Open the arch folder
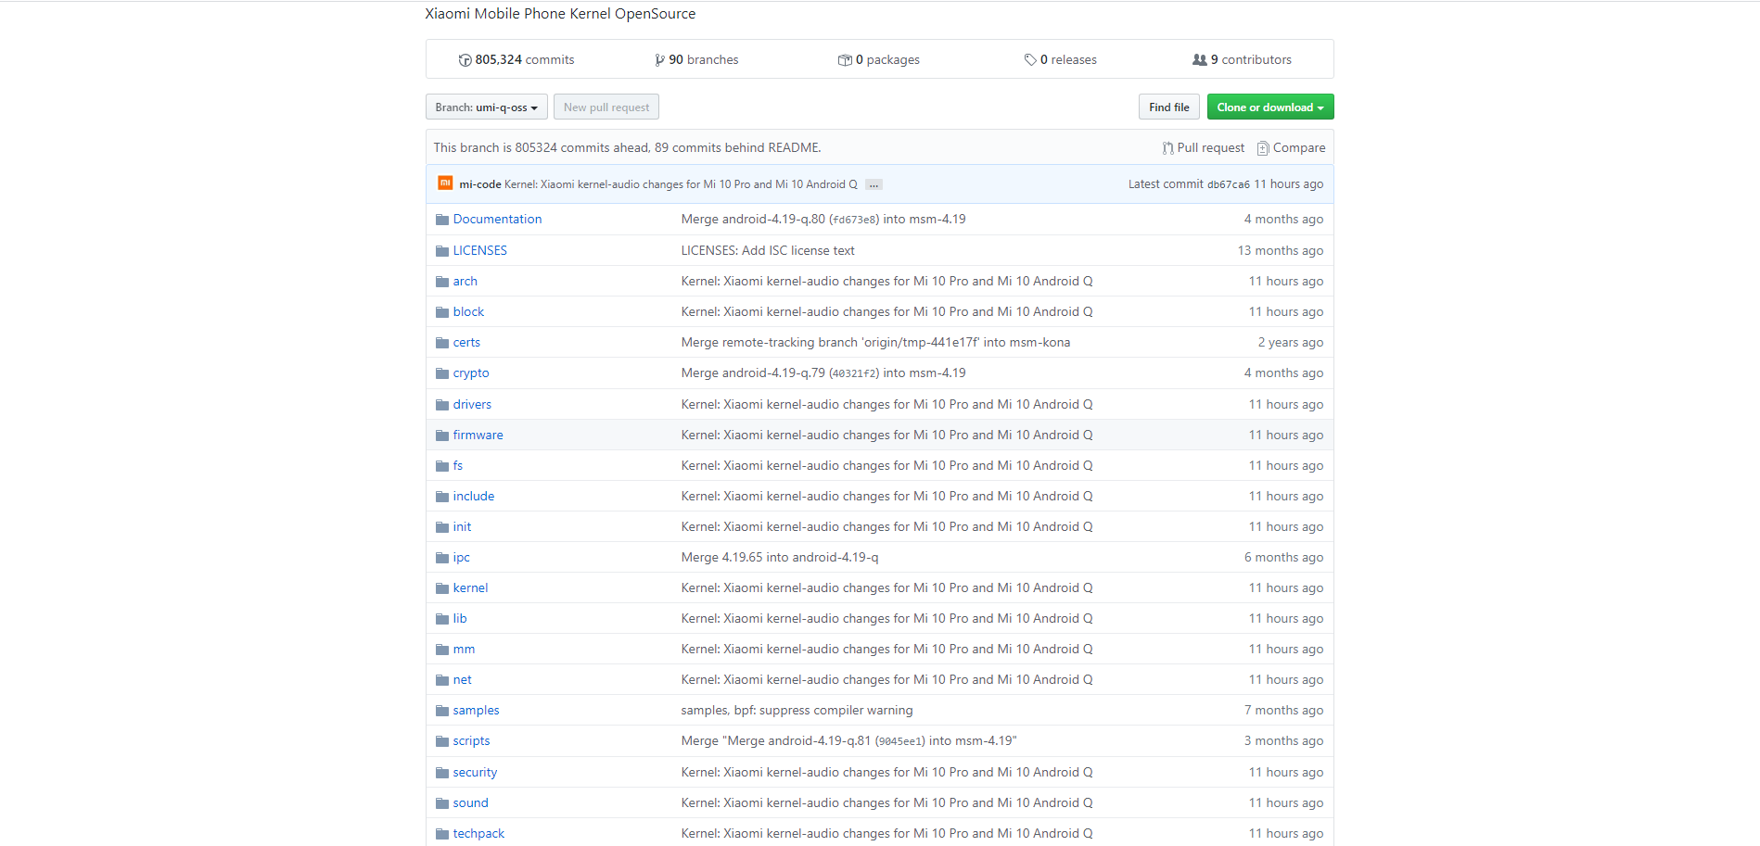Image resolution: width=1760 pixels, height=846 pixels. pyautogui.click(x=465, y=282)
